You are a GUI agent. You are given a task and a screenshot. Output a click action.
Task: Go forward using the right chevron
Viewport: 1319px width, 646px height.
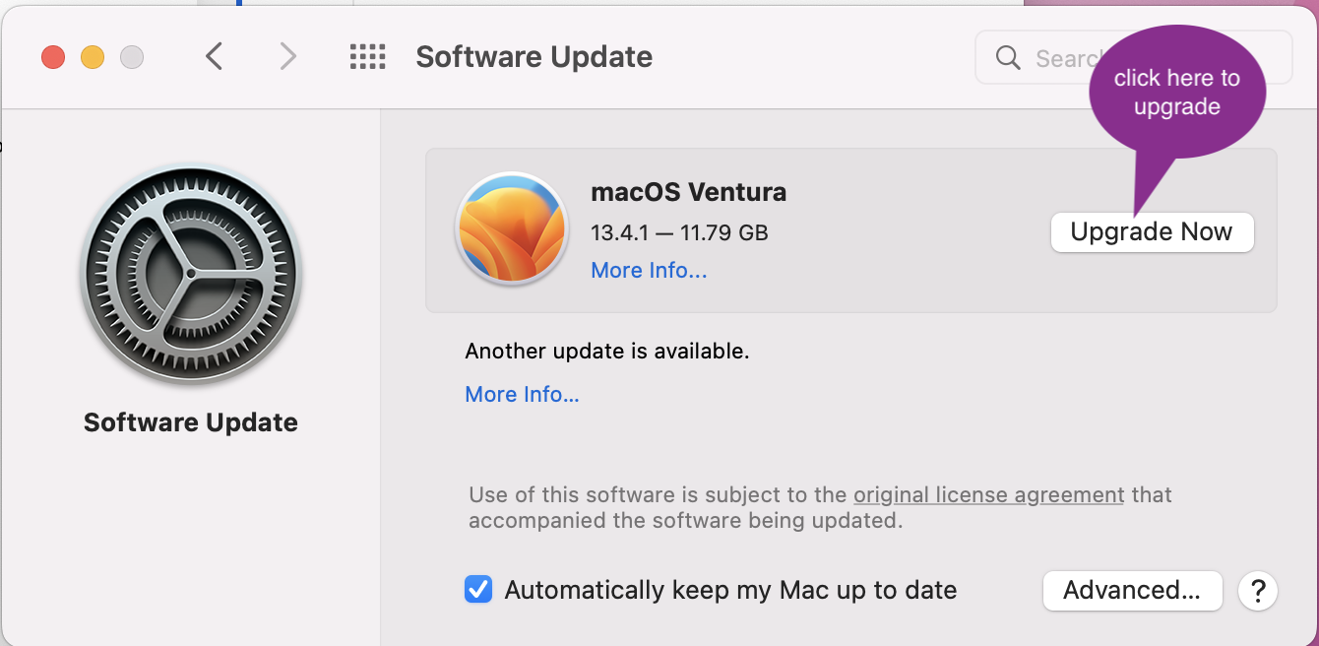287,57
